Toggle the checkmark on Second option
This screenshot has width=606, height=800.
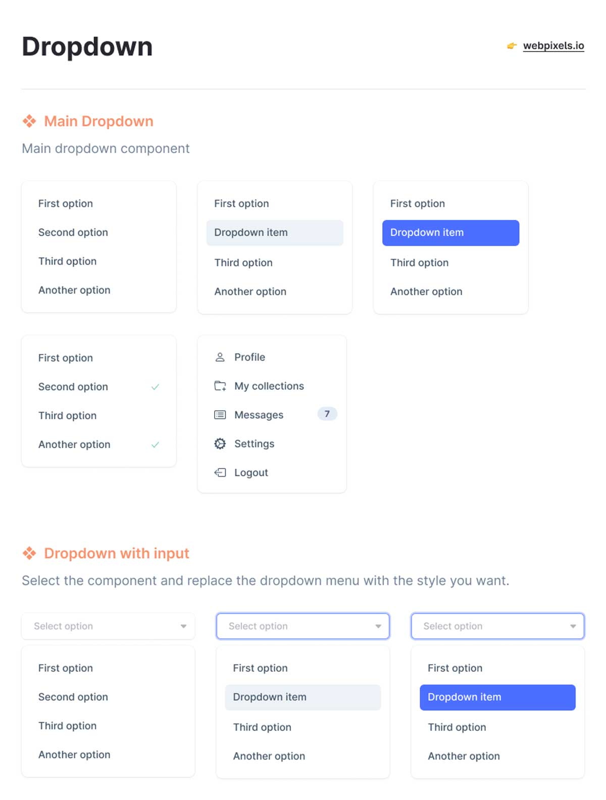pyautogui.click(x=155, y=387)
